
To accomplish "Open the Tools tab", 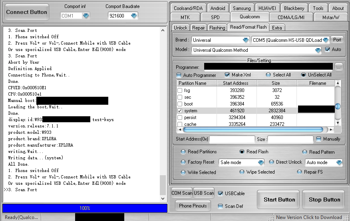I will (318, 8).
